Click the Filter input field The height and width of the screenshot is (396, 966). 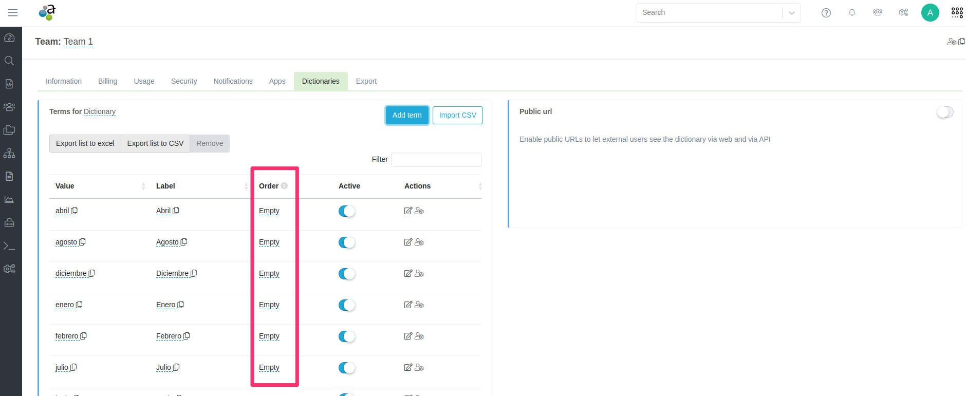[436, 160]
